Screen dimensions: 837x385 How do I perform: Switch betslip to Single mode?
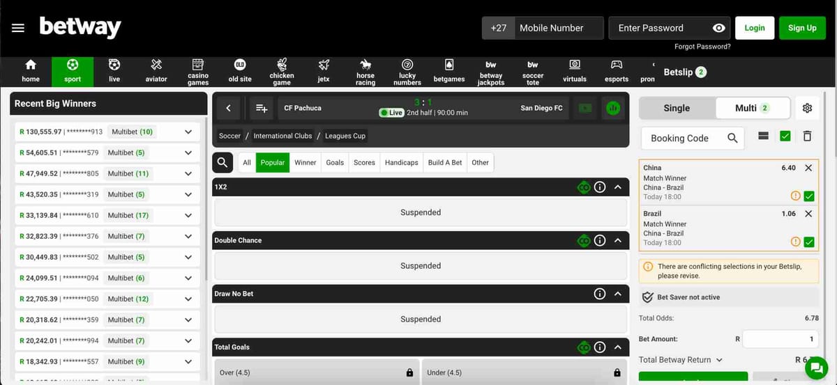point(677,108)
